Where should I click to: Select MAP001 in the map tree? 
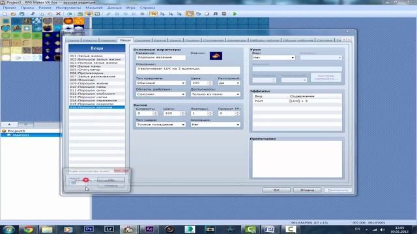click(21, 135)
